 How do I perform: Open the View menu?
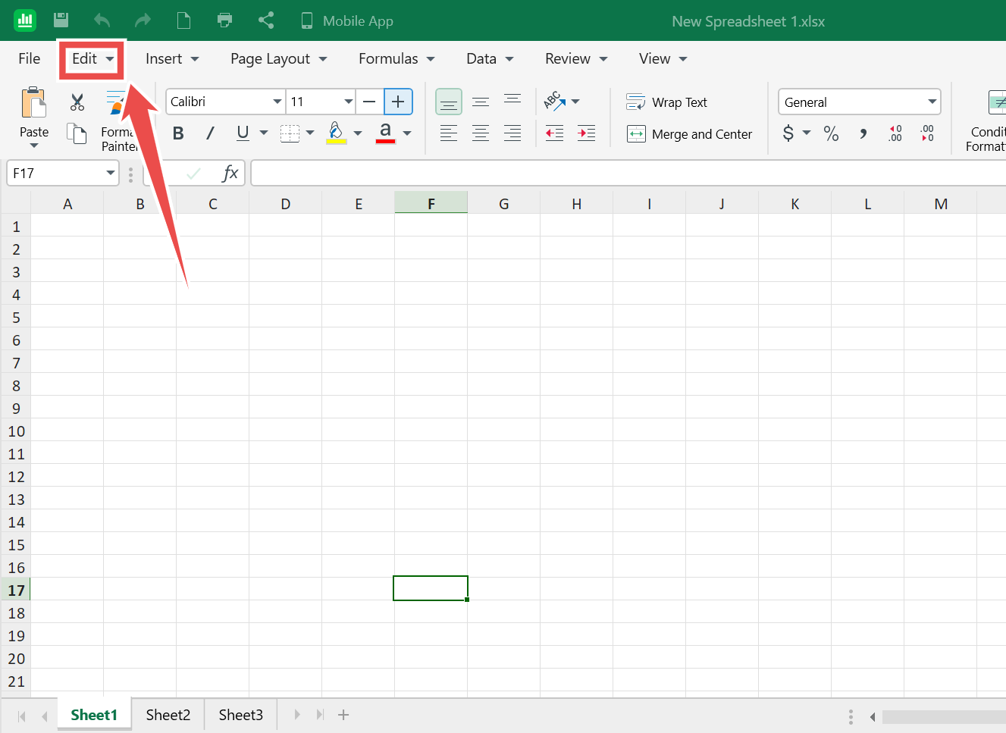pos(663,58)
